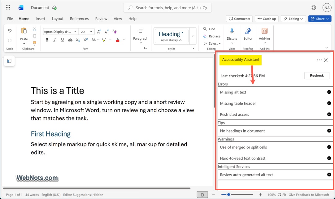Click the Catch up button
The width and height of the screenshot is (335, 199).
(267, 19)
